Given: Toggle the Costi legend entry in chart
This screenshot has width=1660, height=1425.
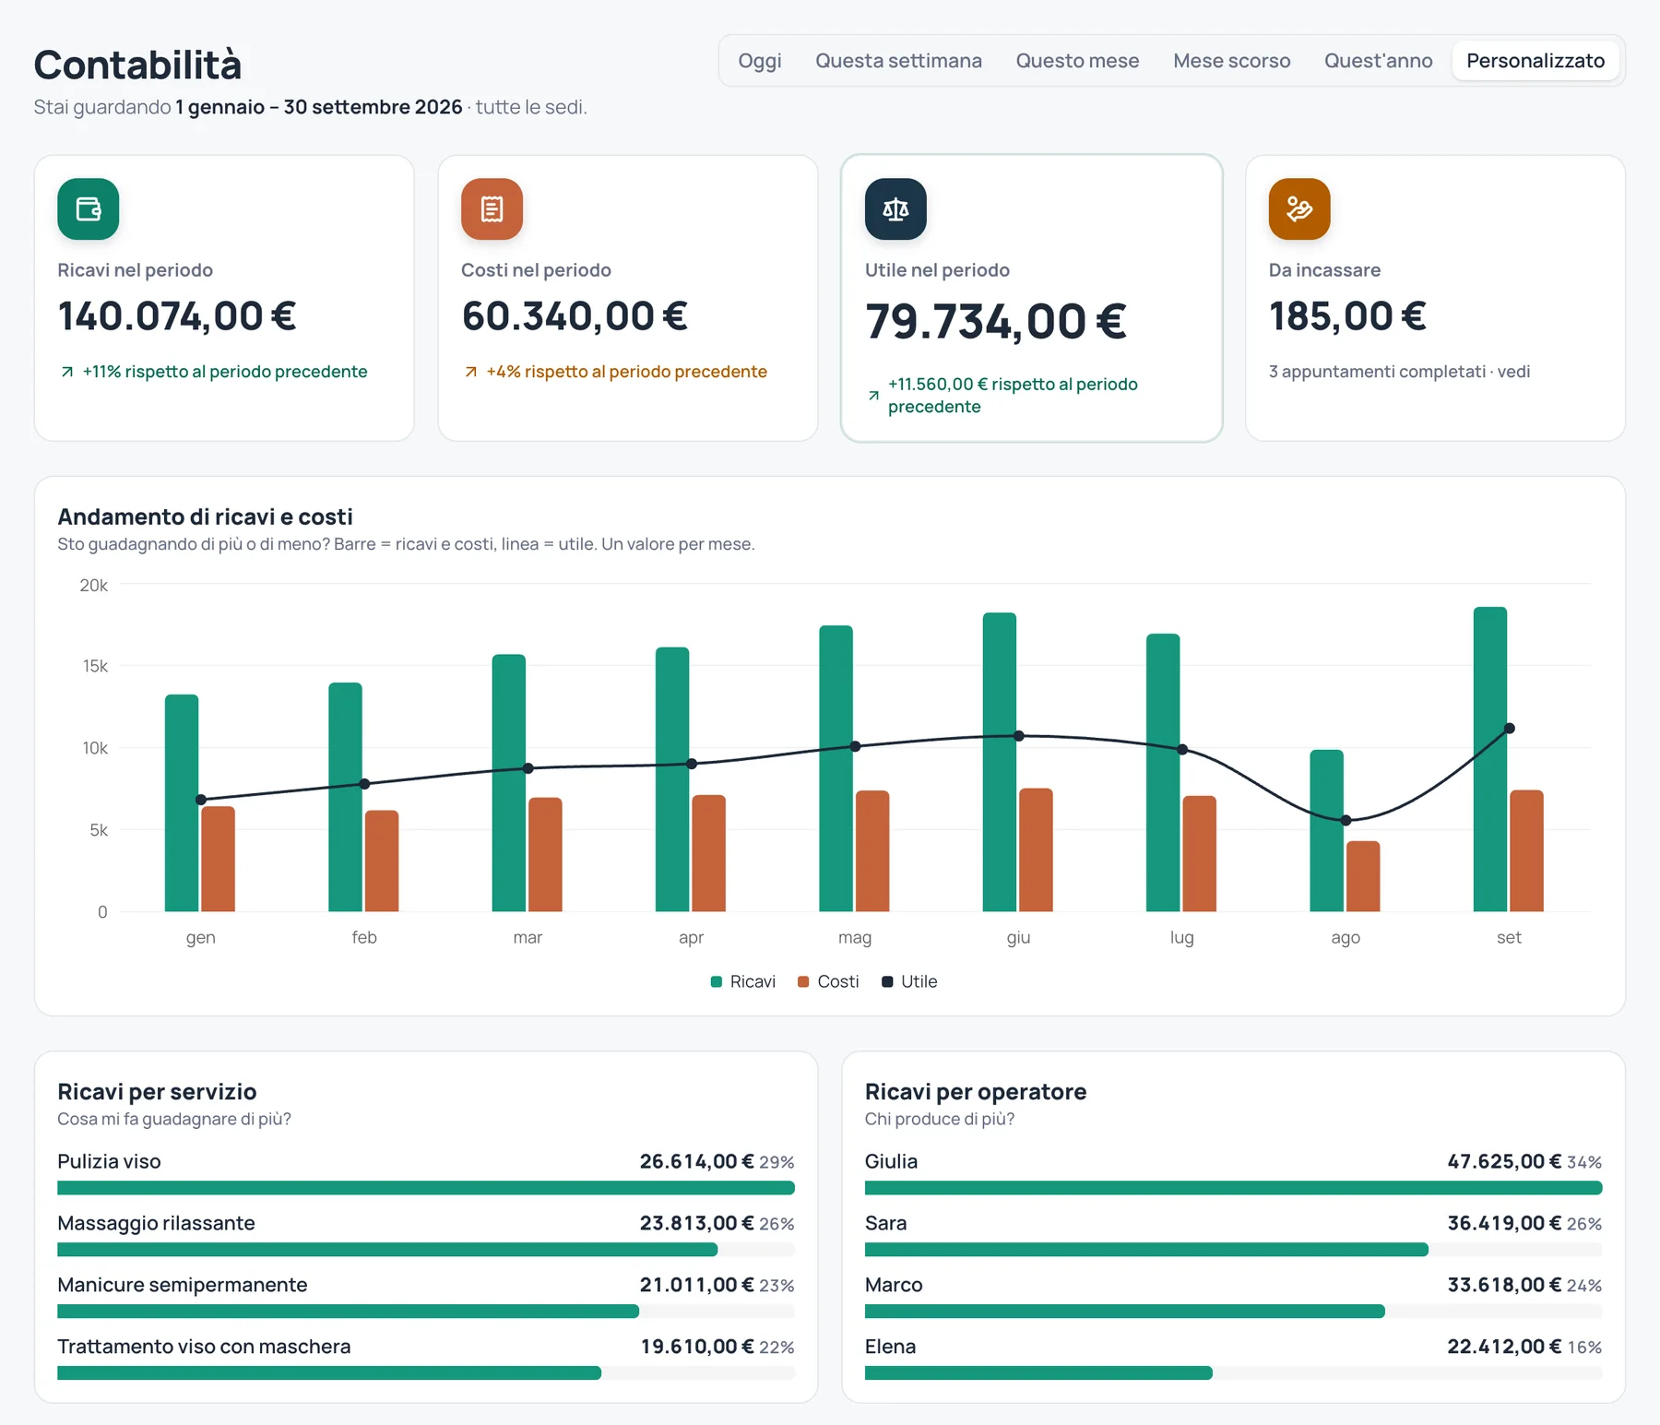Looking at the screenshot, I should point(828,981).
